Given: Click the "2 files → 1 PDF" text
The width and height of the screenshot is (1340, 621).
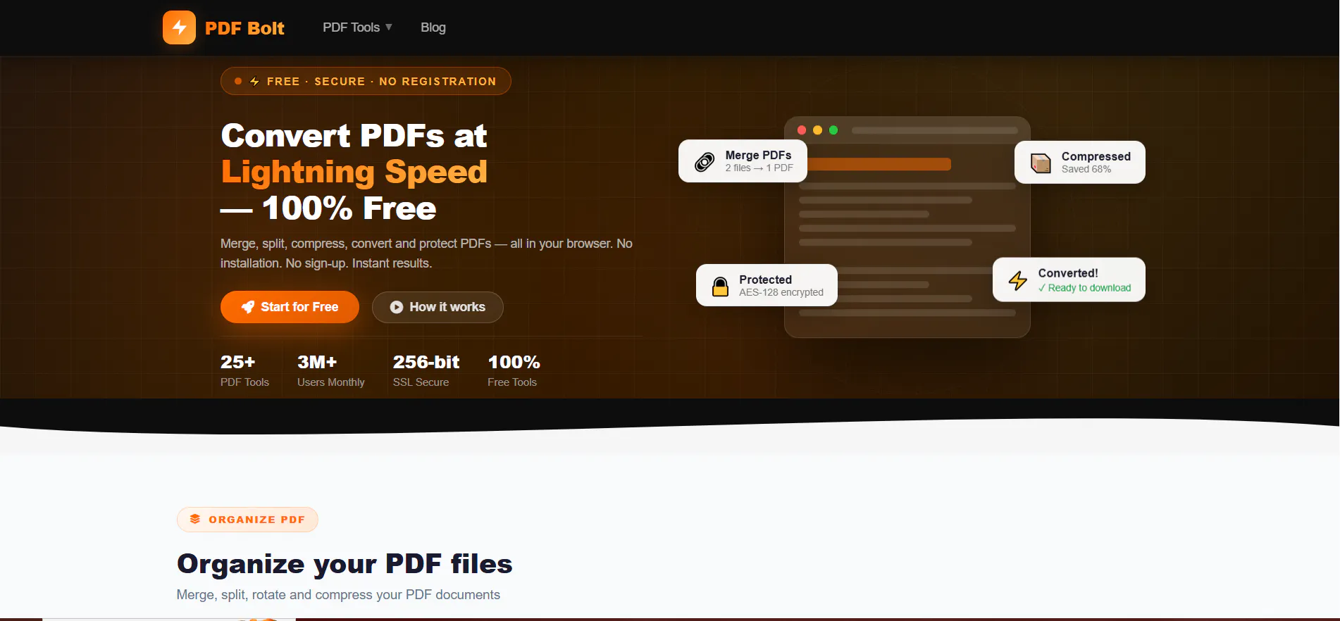Looking at the screenshot, I should tap(759, 168).
